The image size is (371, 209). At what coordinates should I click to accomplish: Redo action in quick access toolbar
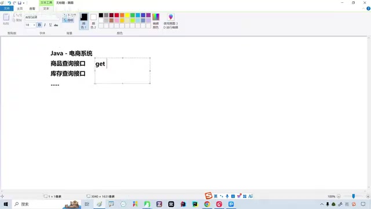coord(14,3)
